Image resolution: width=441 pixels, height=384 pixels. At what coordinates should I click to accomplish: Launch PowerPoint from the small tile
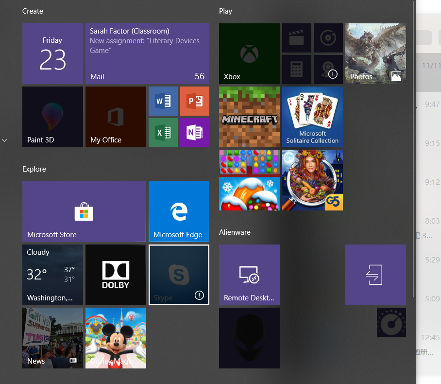click(195, 101)
